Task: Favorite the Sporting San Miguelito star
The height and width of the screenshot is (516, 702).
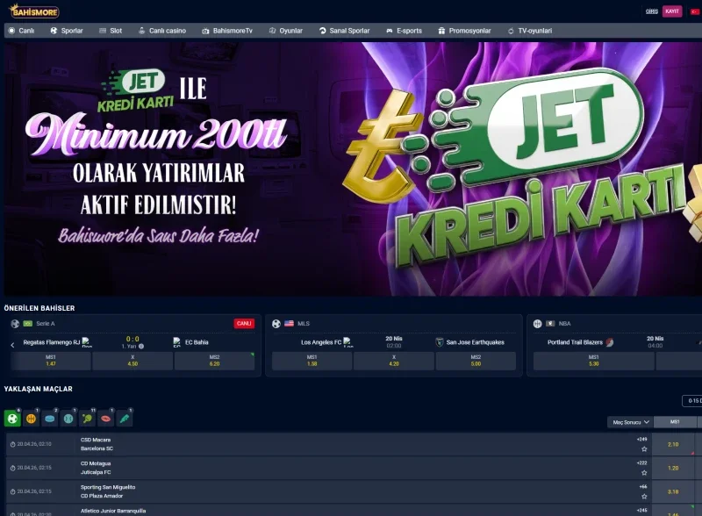Action: [644, 497]
